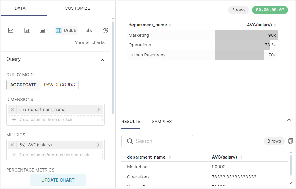The height and width of the screenshot is (189, 296).
Task: Sort chart by AVG(salary) column
Action: pos(259,25)
